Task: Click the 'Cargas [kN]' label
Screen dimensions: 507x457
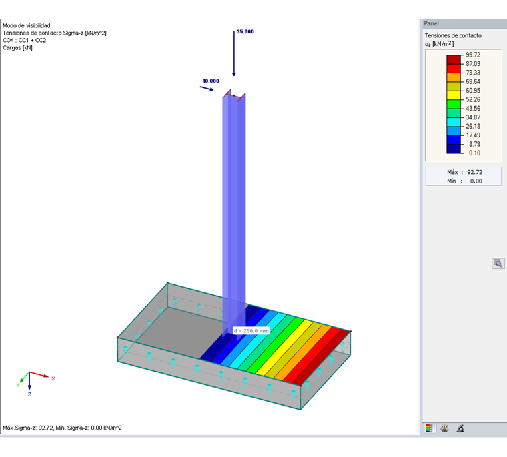Action: 17,48
